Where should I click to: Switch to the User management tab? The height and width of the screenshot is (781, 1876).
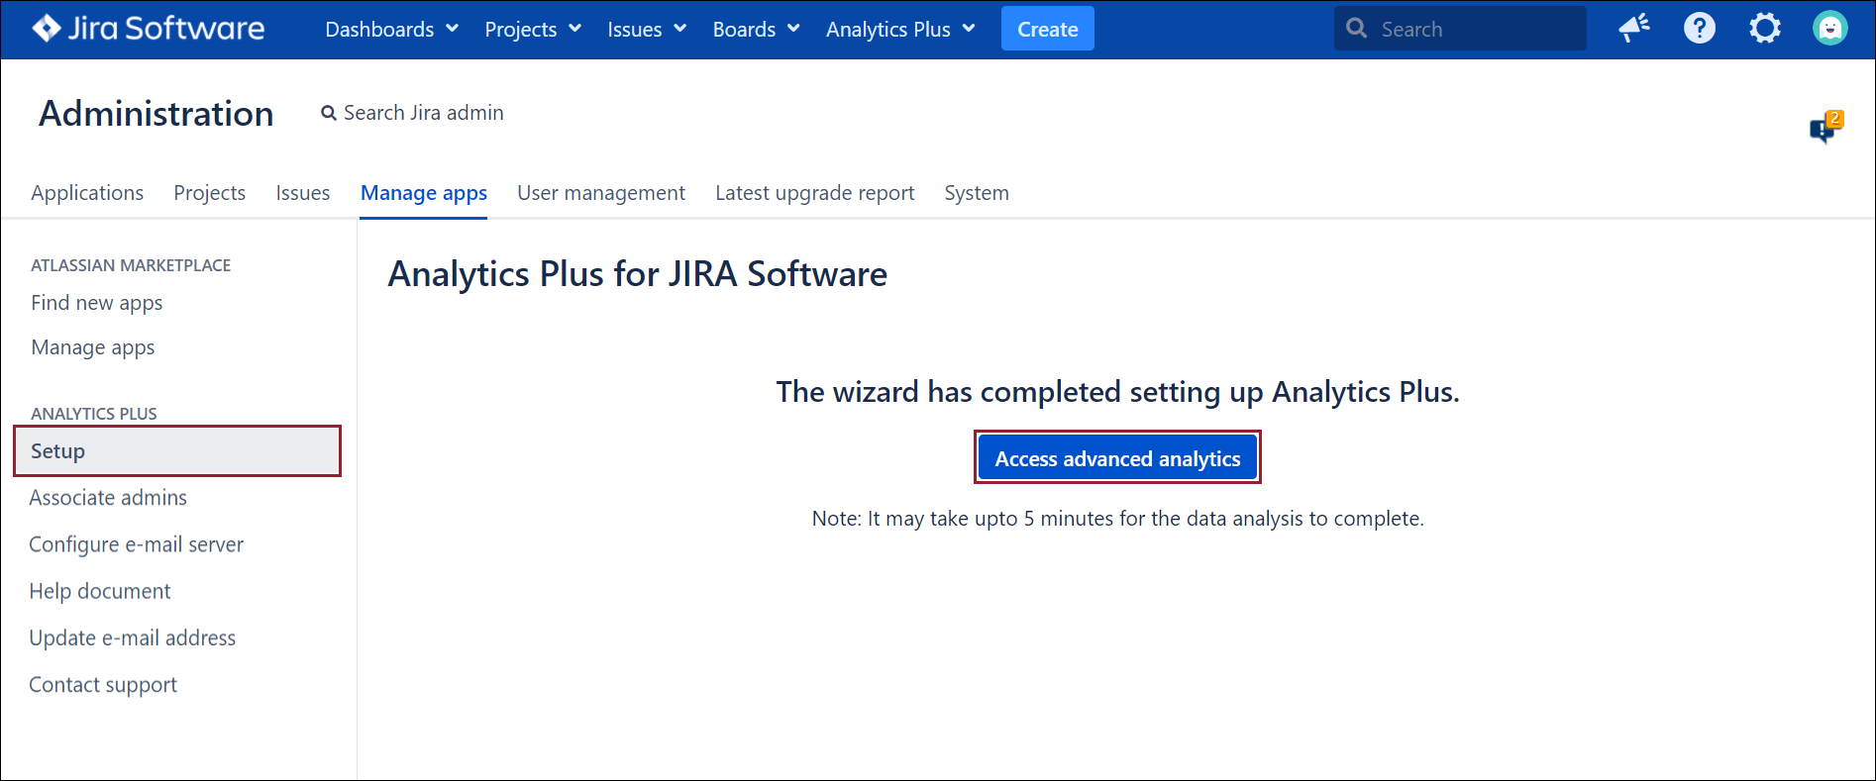[x=600, y=193]
